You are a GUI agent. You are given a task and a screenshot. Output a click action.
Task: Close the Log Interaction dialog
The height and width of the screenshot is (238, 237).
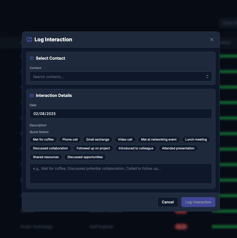[x=212, y=40]
